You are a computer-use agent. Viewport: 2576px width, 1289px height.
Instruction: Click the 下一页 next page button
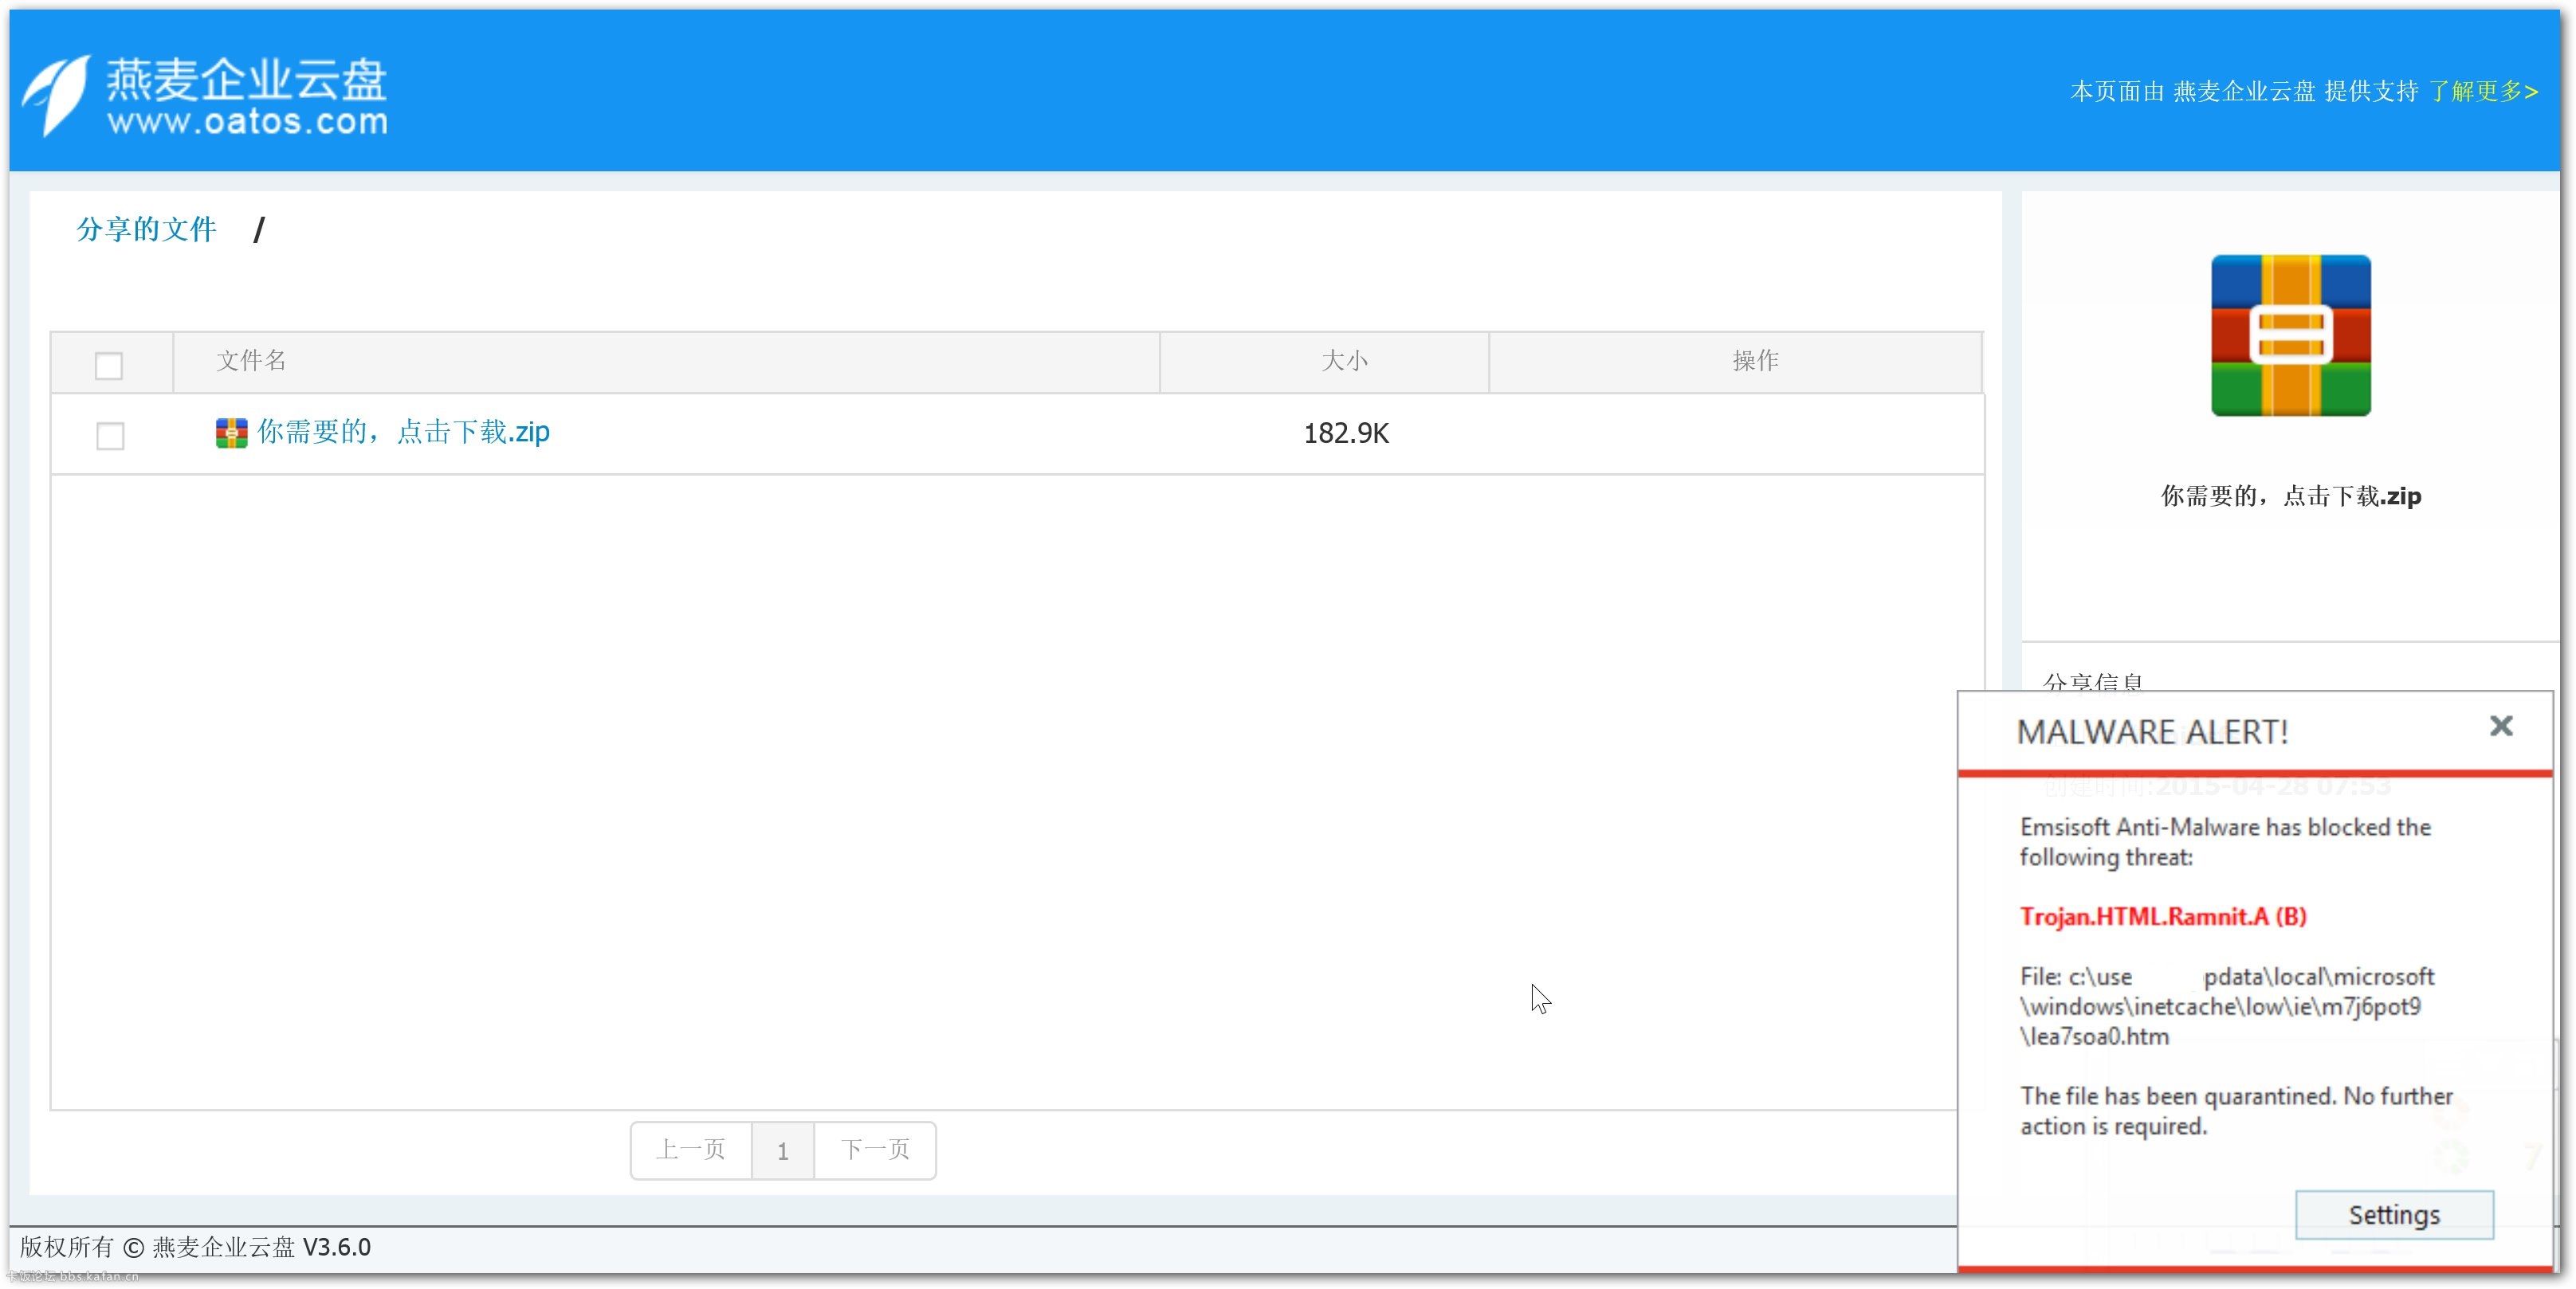coord(875,1150)
